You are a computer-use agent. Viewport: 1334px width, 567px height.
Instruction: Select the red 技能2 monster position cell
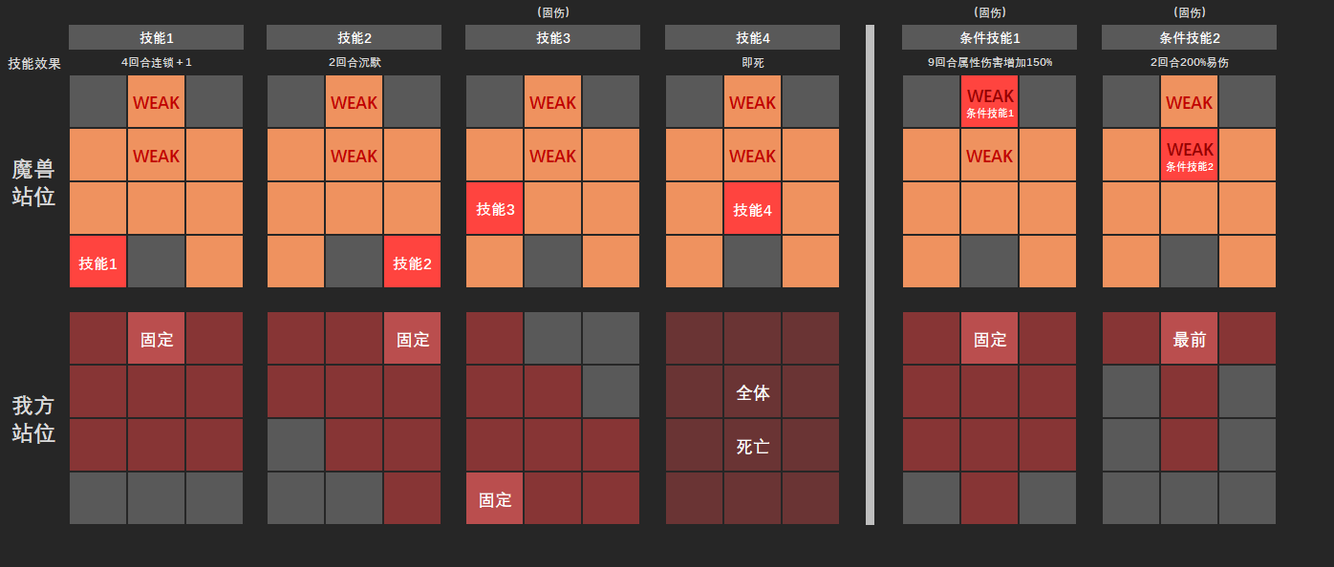(412, 262)
